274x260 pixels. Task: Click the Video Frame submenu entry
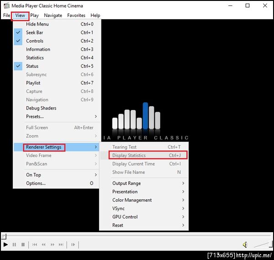pyautogui.click(x=56, y=155)
